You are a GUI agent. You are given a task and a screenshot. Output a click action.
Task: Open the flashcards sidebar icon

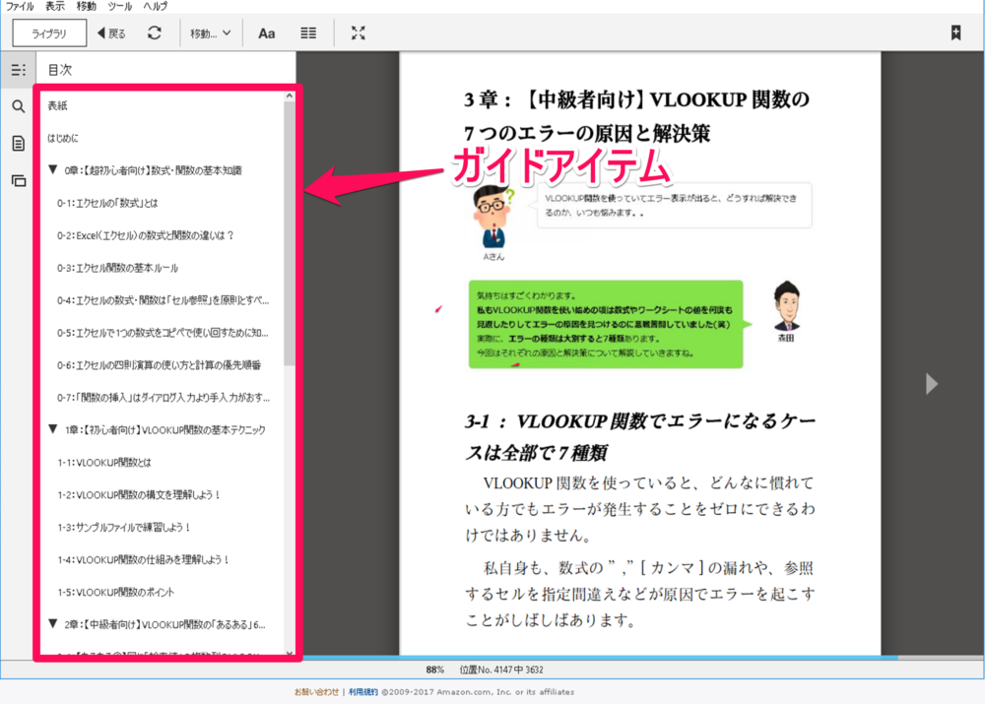[x=18, y=180]
